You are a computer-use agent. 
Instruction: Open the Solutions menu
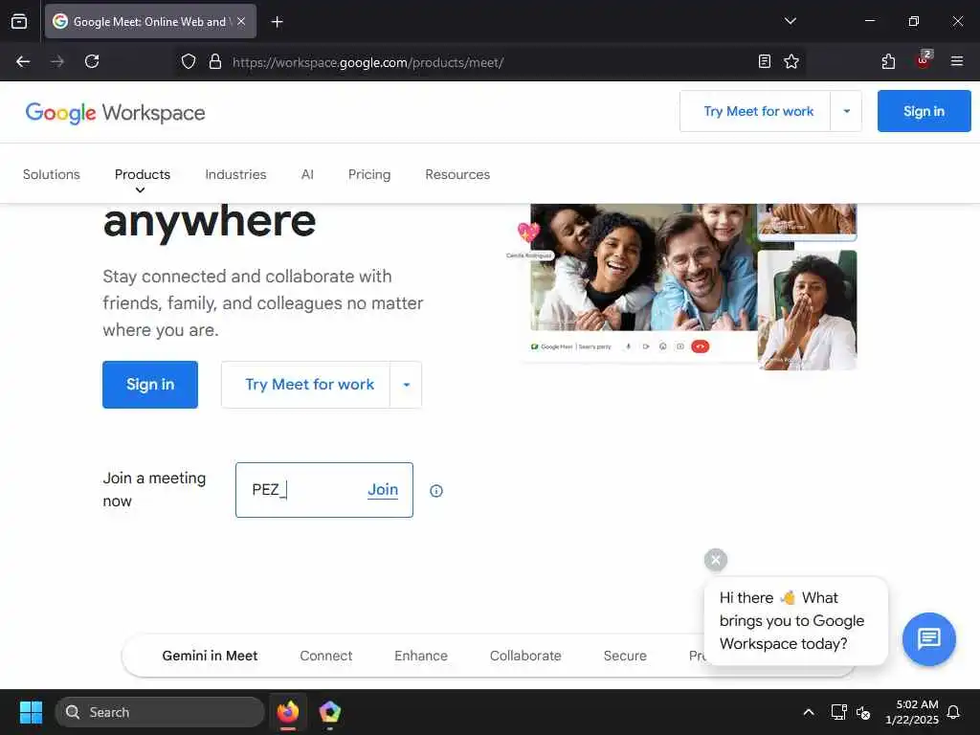pos(52,174)
